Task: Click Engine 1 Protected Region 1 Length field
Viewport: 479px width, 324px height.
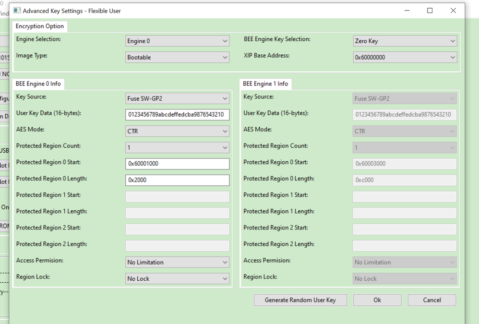Action: coord(405,213)
